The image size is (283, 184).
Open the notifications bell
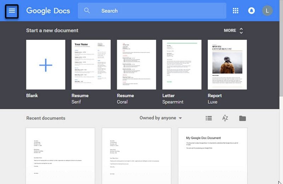[x=251, y=11]
